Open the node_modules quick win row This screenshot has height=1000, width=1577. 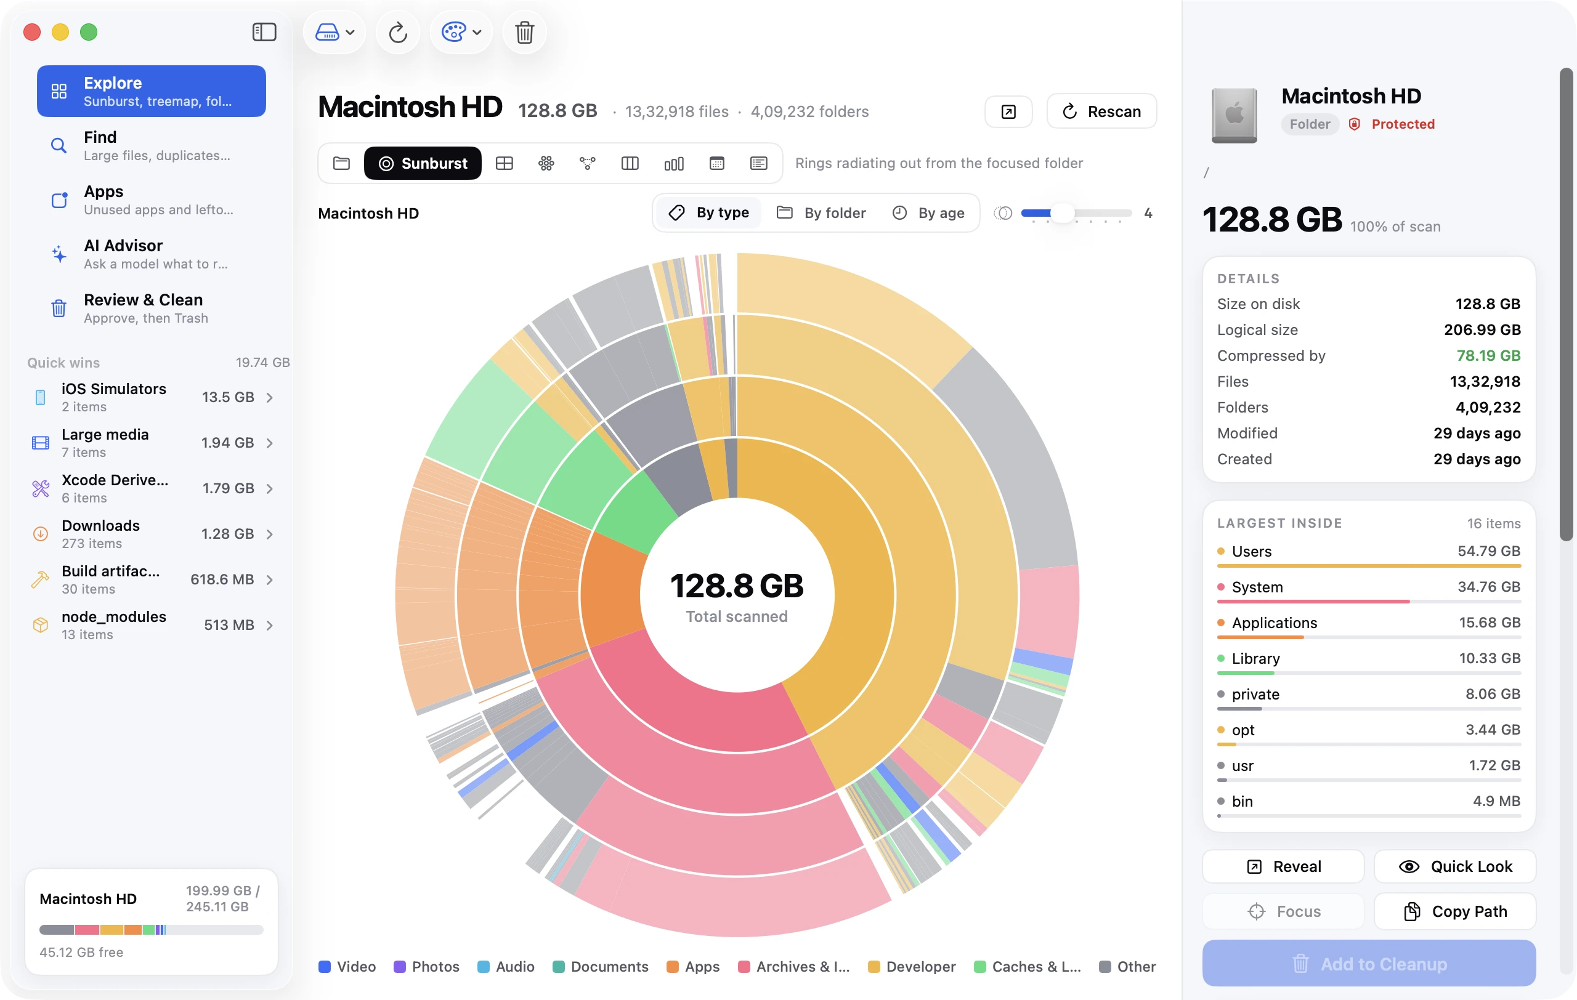pos(152,625)
